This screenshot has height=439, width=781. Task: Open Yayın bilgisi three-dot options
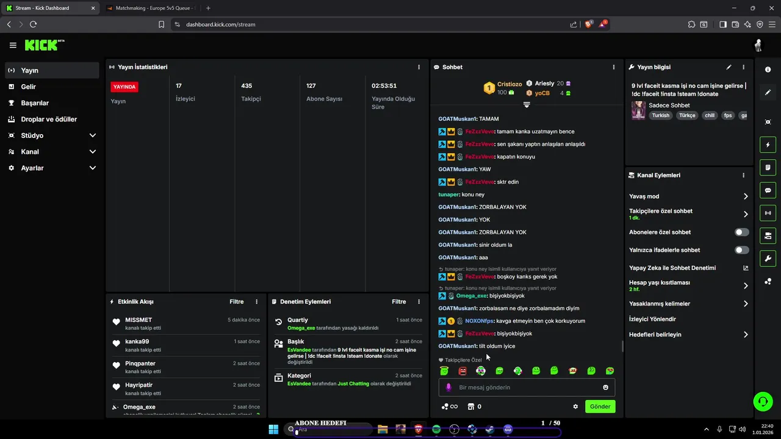(x=743, y=67)
